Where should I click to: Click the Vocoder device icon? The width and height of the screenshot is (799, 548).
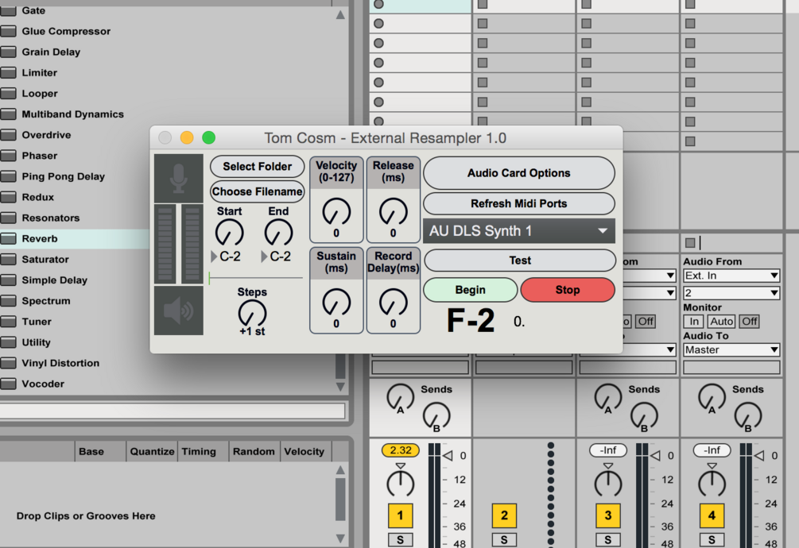click(x=8, y=384)
